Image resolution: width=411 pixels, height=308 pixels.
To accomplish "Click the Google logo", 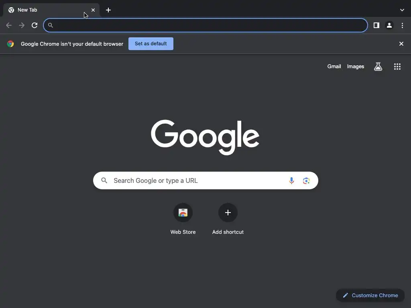I will pyautogui.click(x=205, y=137).
